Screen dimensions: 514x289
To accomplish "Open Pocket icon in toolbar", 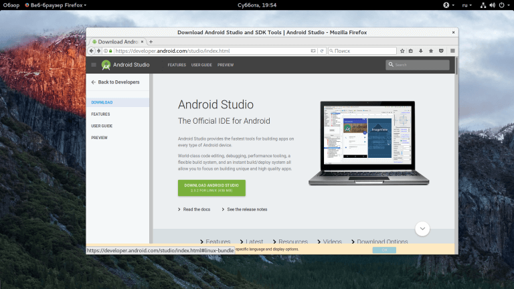I will coord(441,51).
